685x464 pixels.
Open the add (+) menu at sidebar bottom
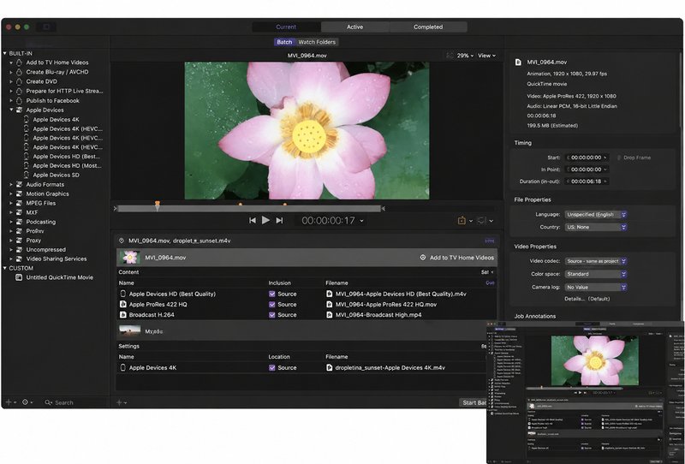[10, 402]
